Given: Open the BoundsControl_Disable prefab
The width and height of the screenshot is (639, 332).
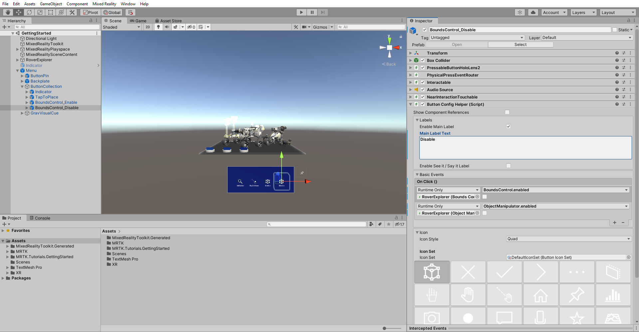Looking at the screenshot, I should [x=456, y=44].
